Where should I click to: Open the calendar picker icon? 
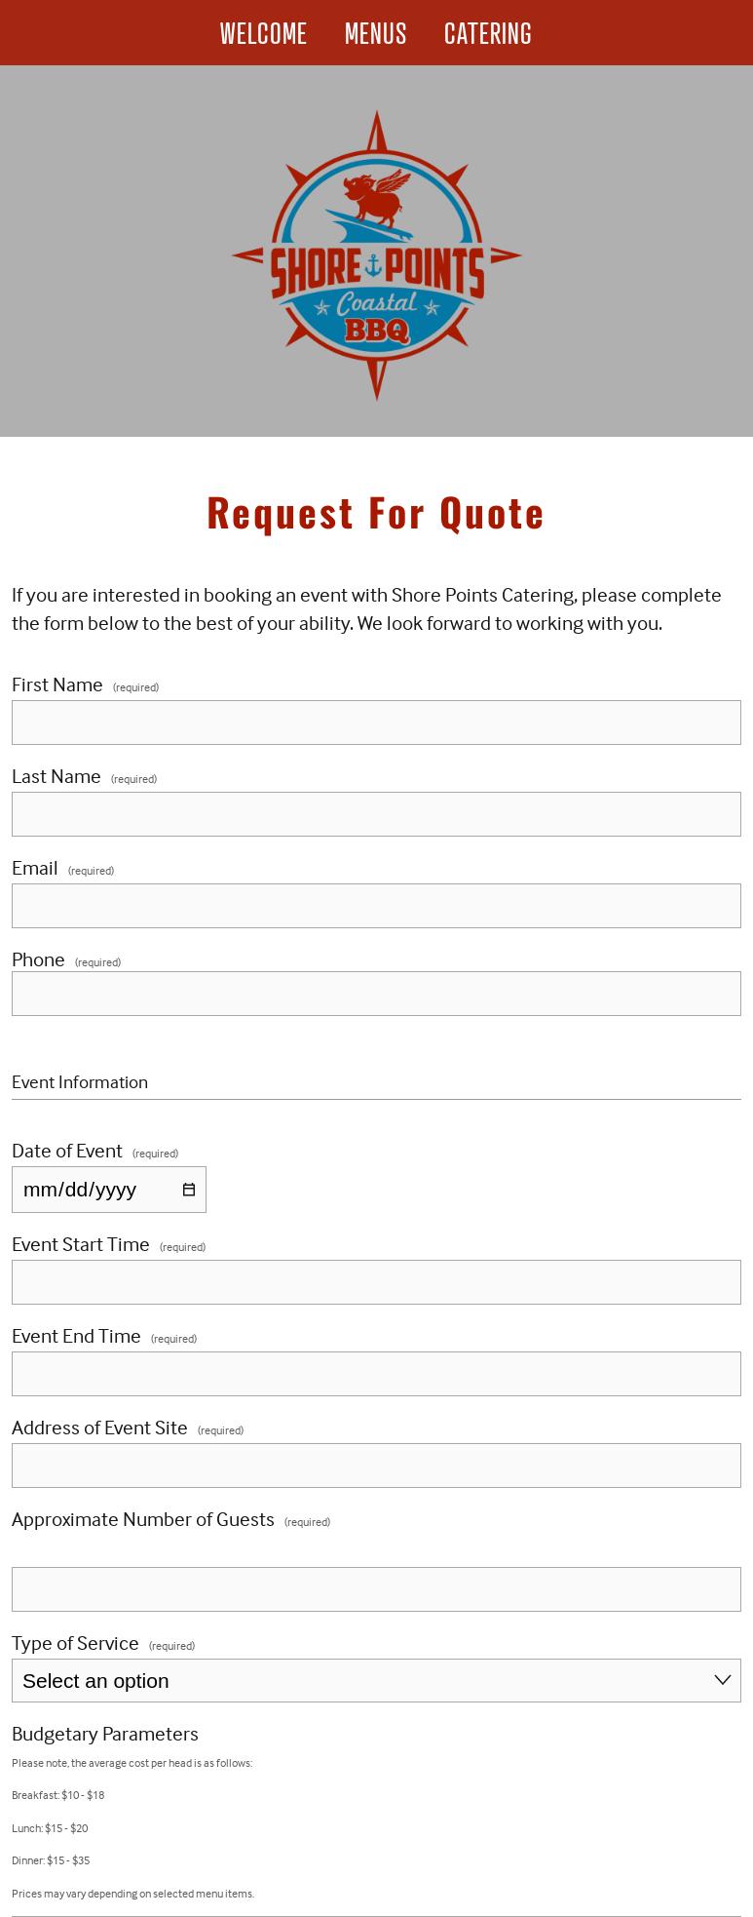point(189,1190)
